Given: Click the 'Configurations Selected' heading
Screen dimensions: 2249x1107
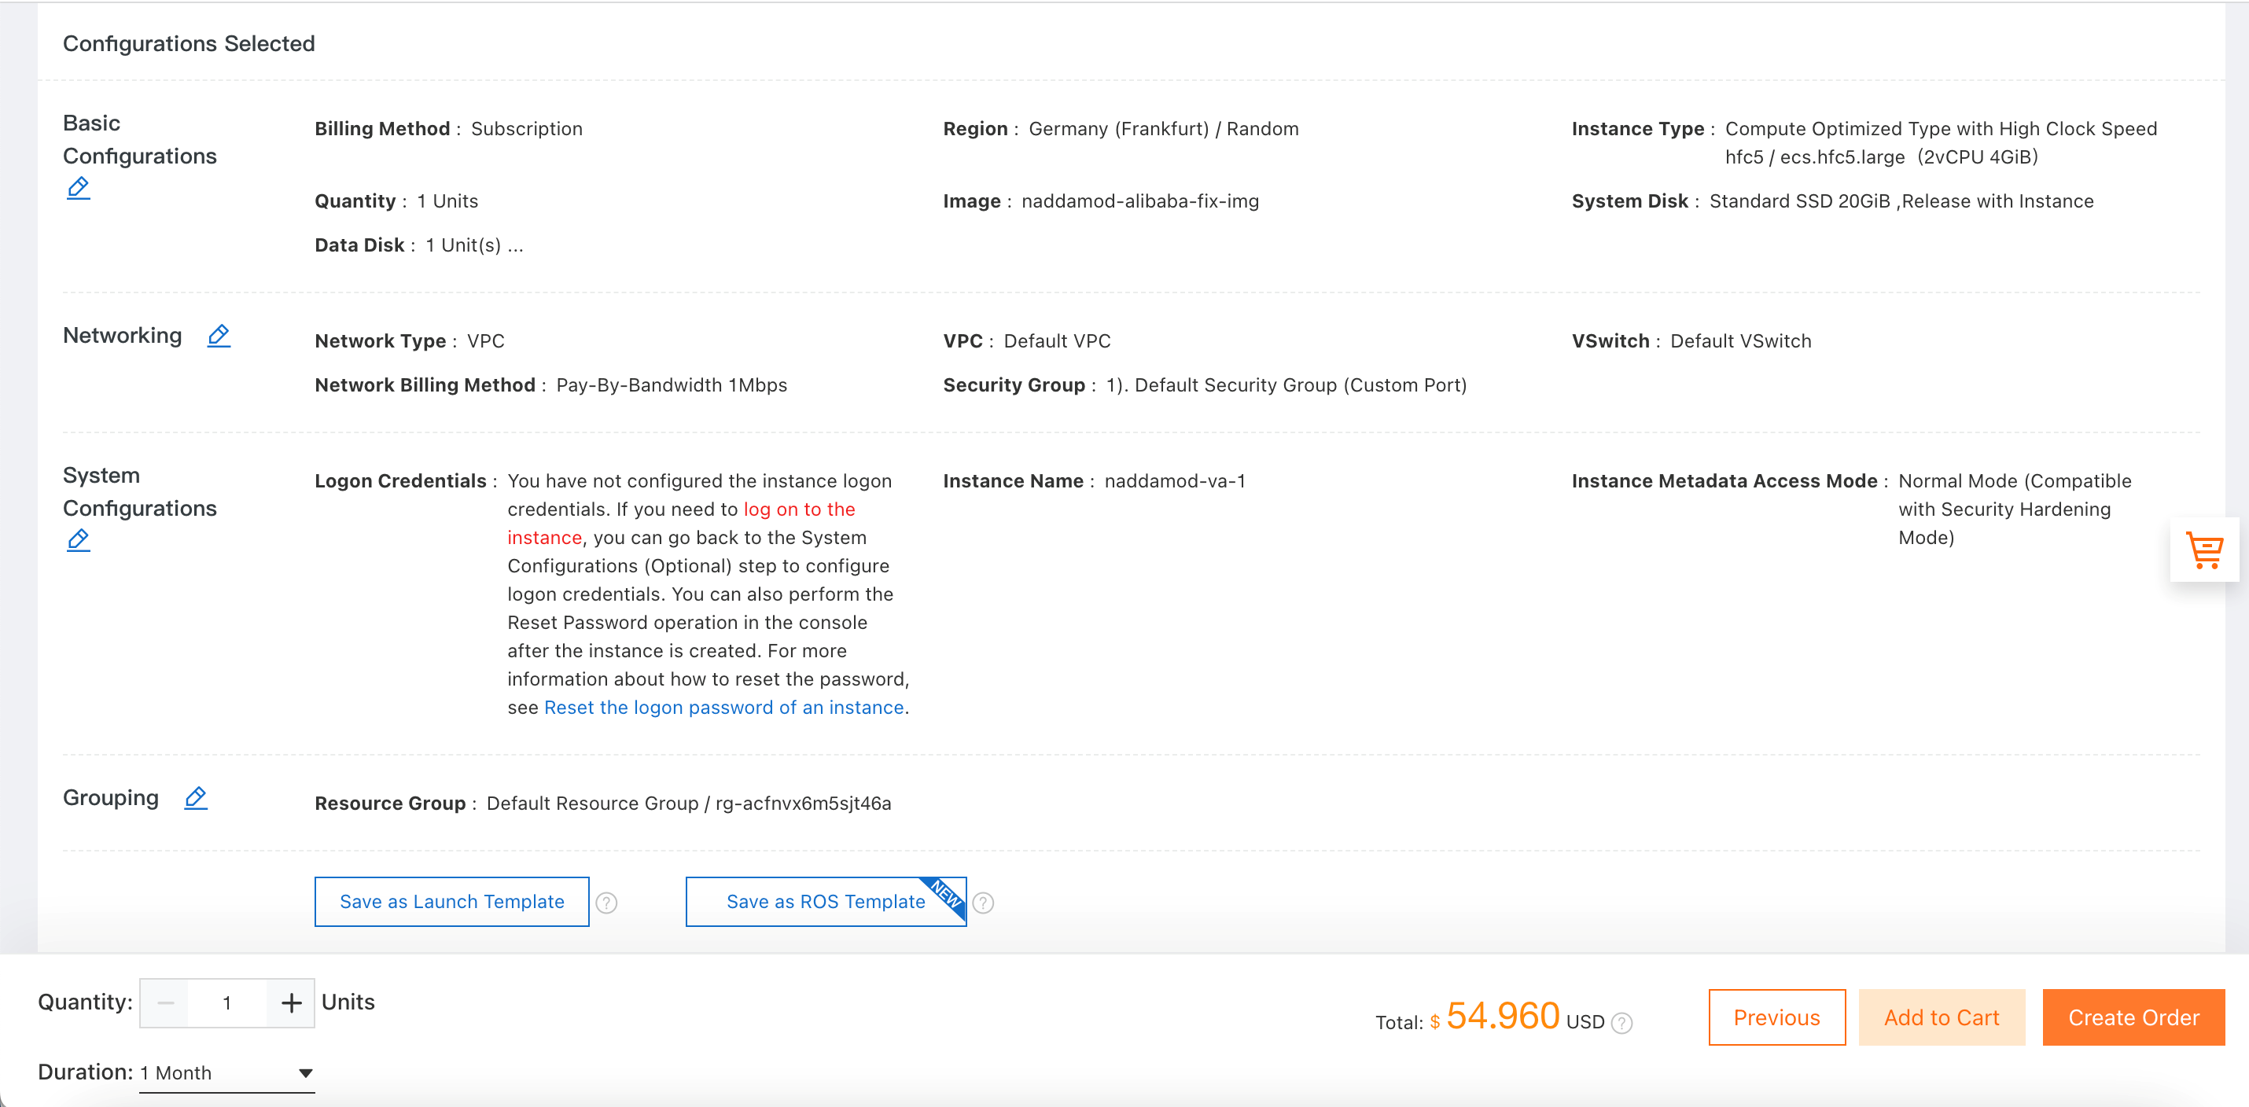Looking at the screenshot, I should (189, 44).
